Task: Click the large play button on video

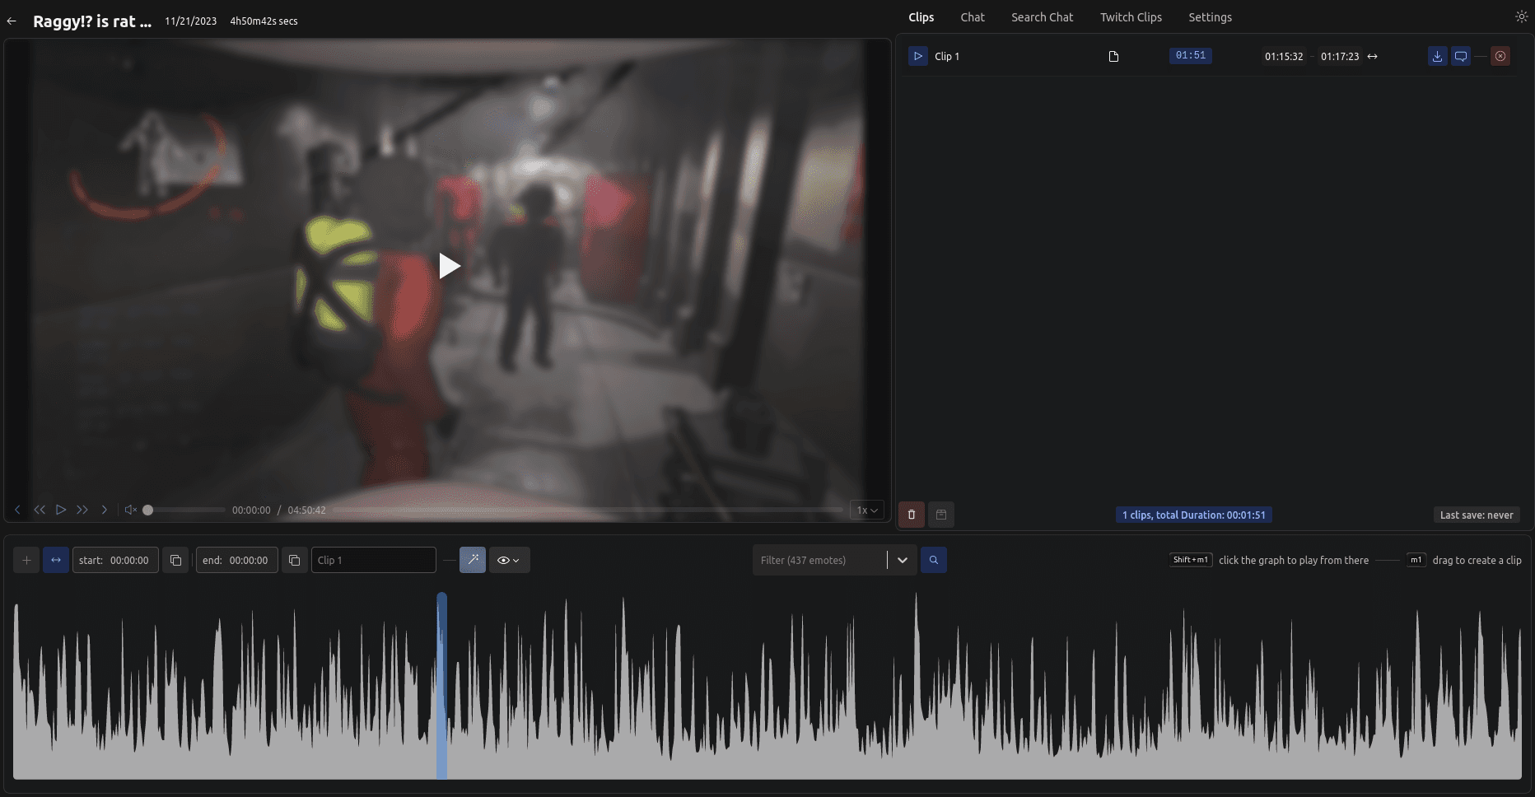Action: tap(449, 265)
